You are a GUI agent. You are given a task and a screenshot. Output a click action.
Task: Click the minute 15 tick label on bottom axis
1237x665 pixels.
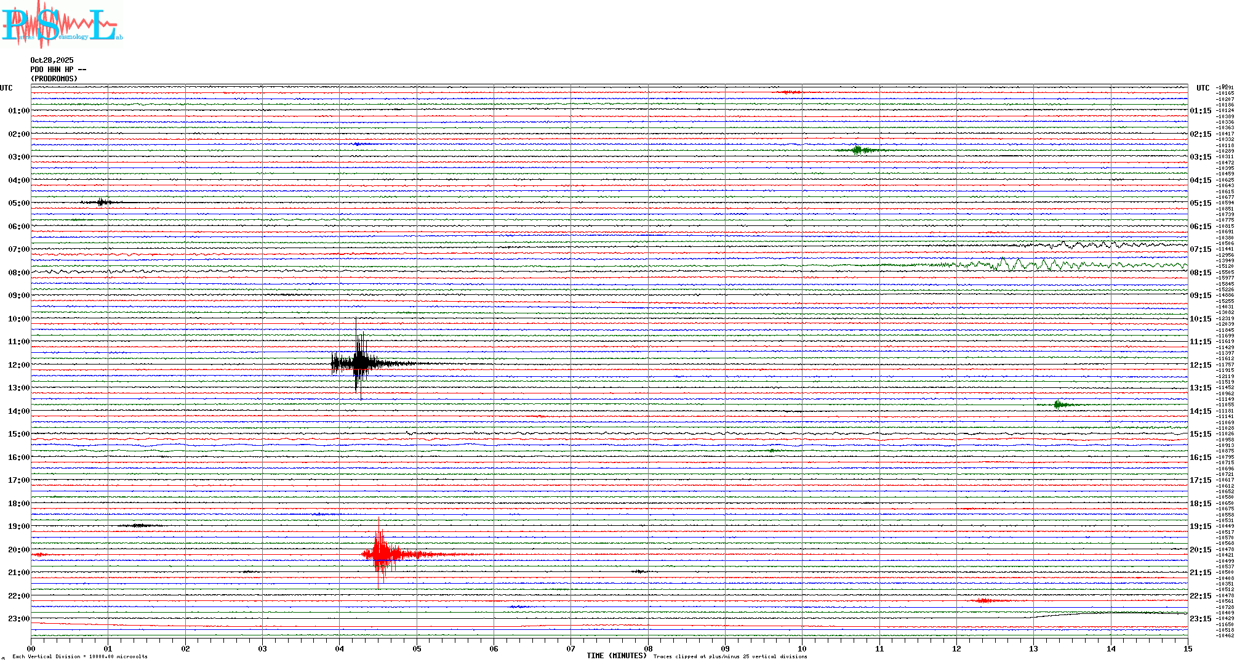coord(1187,649)
